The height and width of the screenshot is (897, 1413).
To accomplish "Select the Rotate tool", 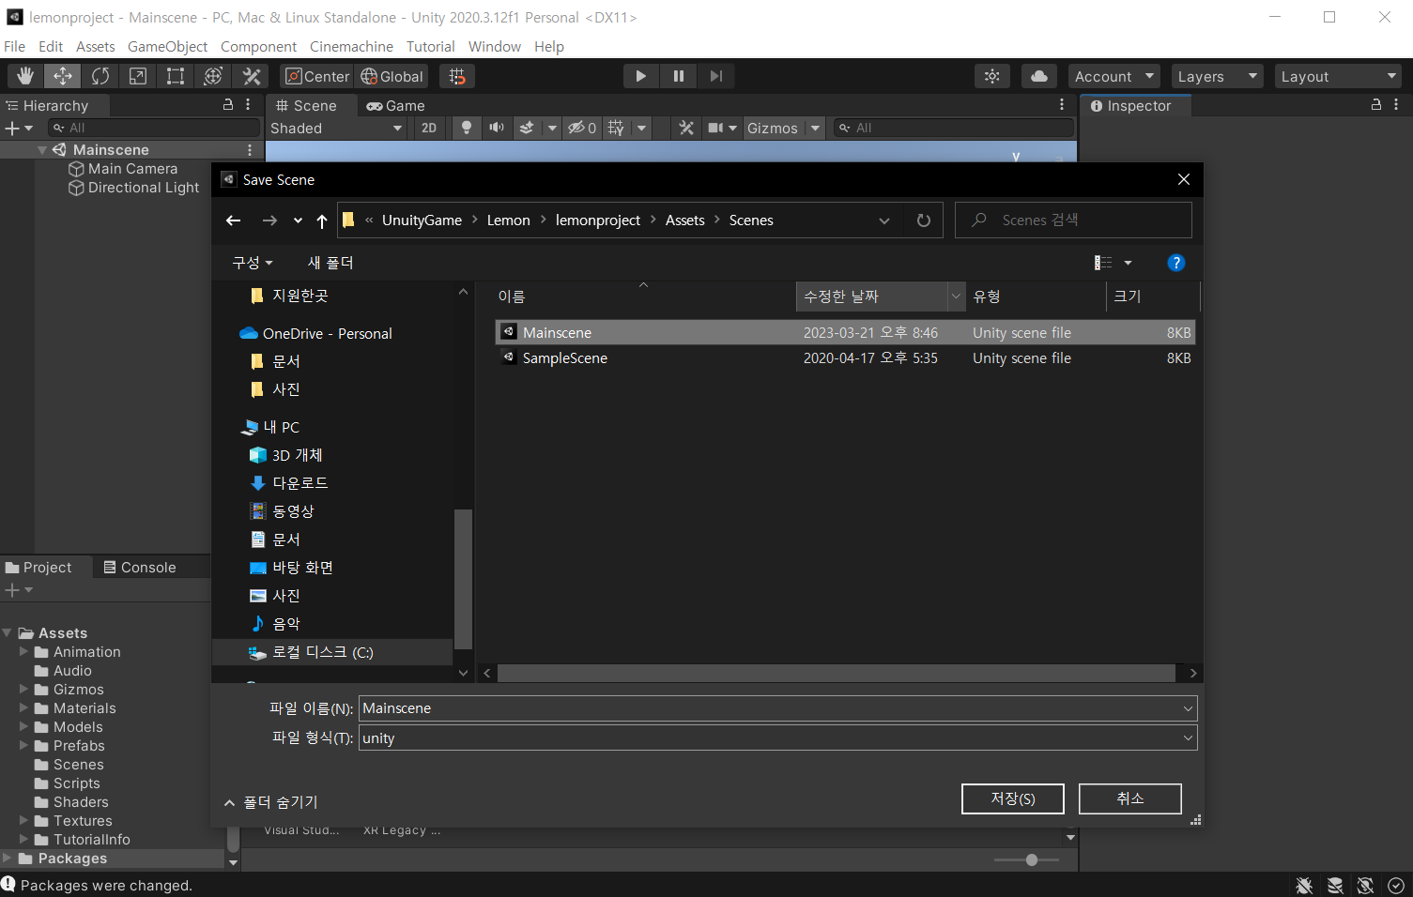I will tap(100, 76).
